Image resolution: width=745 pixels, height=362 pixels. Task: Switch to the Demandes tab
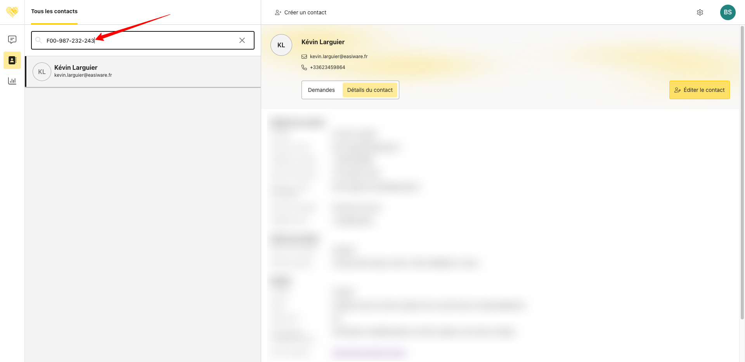[321, 90]
